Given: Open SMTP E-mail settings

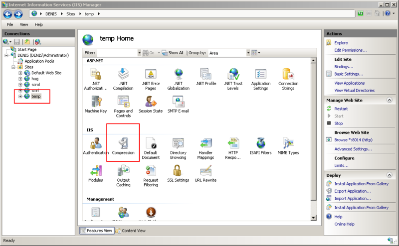Looking at the screenshot, I should (179, 104).
